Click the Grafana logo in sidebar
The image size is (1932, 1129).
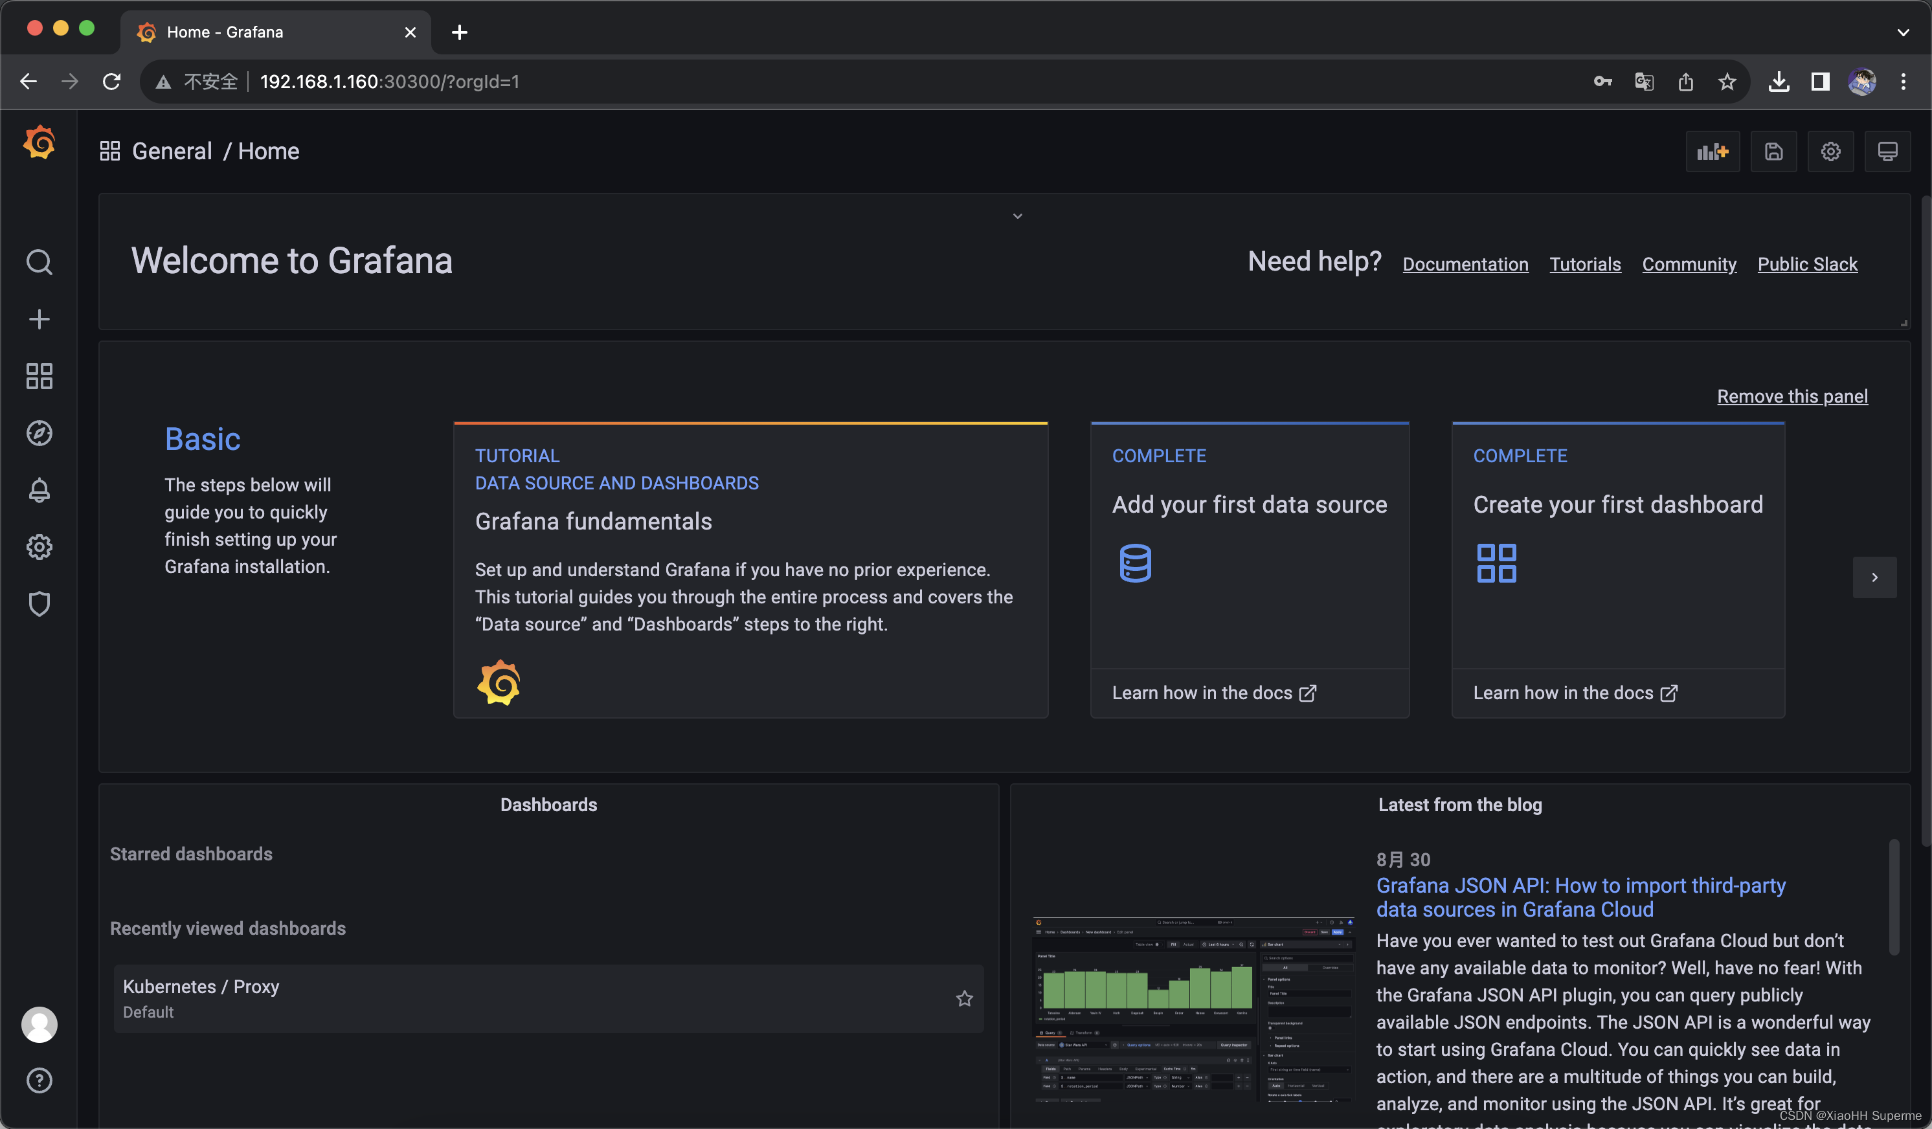point(39,143)
